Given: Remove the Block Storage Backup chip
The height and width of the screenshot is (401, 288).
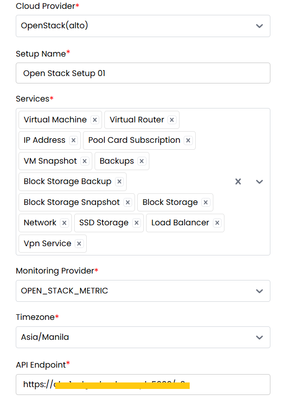Looking at the screenshot, I should (119, 182).
